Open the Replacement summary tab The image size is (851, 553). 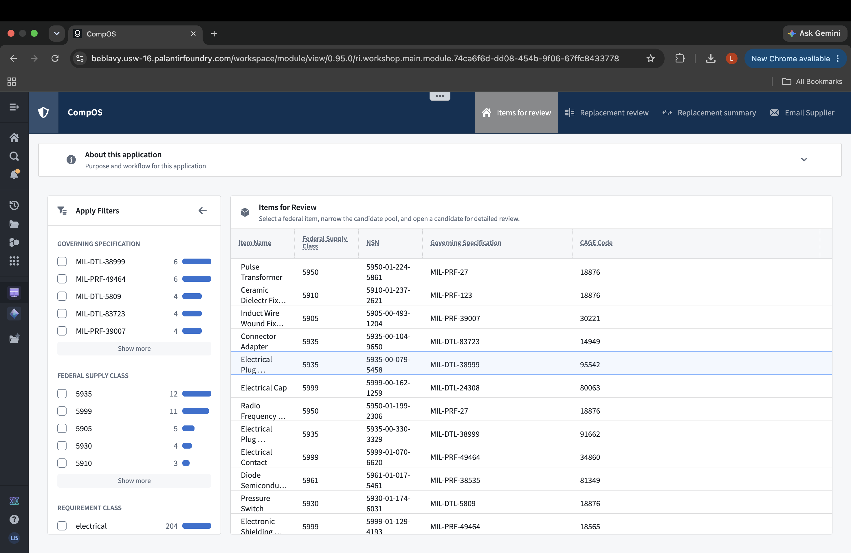coord(709,113)
